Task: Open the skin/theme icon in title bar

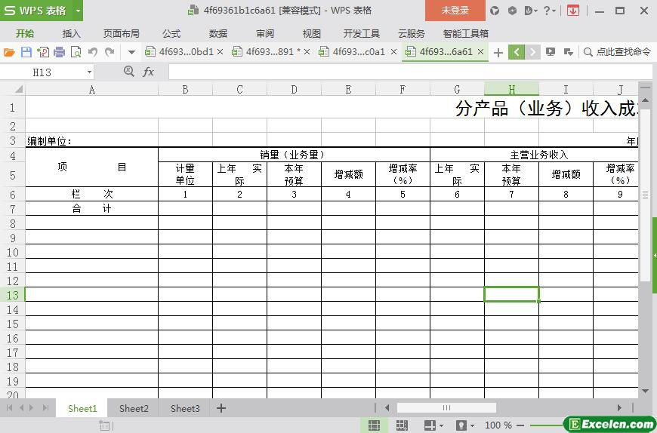Action: pyautogui.click(x=495, y=11)
